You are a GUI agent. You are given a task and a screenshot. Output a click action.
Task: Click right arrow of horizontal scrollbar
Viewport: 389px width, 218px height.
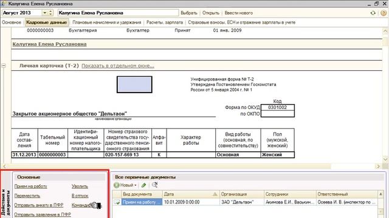tap(378, 167)
